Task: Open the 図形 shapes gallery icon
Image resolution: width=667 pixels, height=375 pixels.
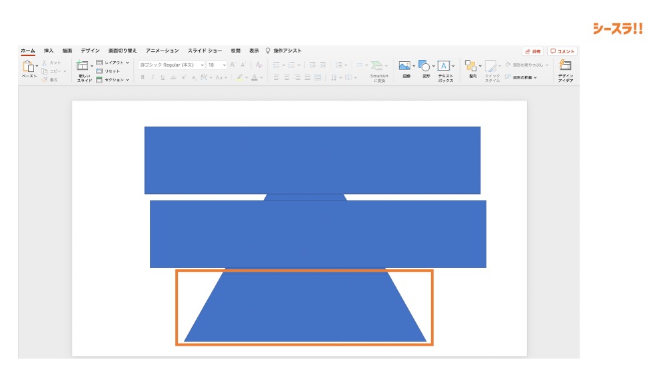Action: (x=424, y=67)
